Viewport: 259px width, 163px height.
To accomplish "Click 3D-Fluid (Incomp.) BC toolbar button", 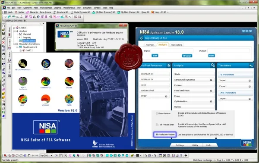I will [104, 12].
